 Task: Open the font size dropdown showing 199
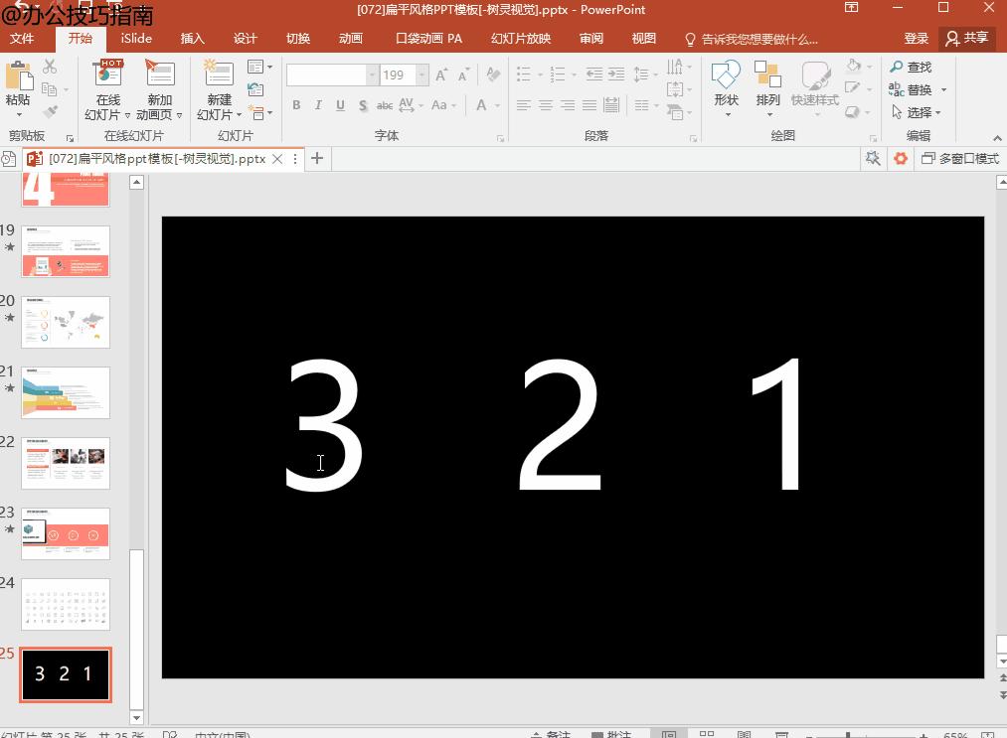coord(422,75)
